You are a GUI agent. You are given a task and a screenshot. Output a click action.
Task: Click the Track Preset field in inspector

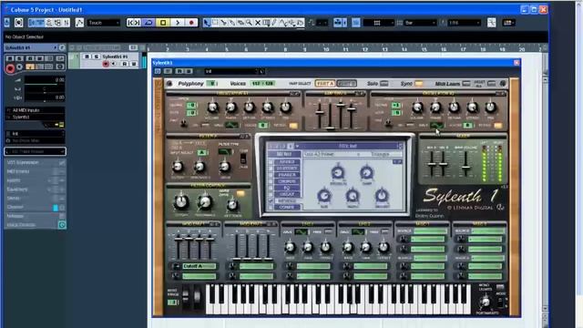(x=35, y=151)
